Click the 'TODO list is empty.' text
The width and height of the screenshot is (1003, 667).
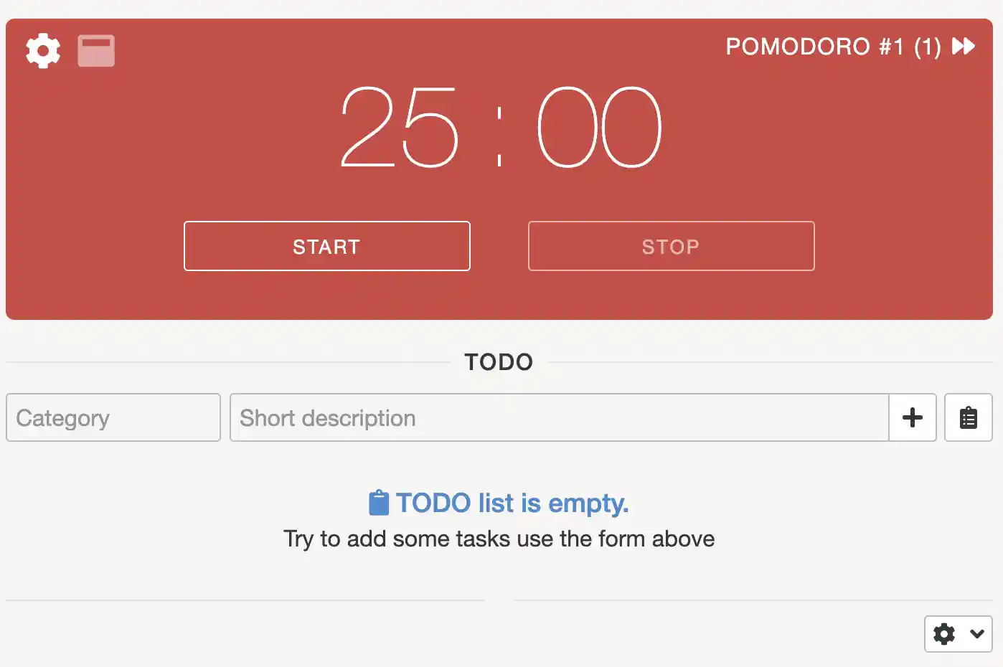pyautogui.click(x=512, y=503)
